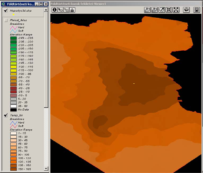Viewport: 203px width, 173px height.
Task: Click the rotate viewer icon
Action: [187, 10]
